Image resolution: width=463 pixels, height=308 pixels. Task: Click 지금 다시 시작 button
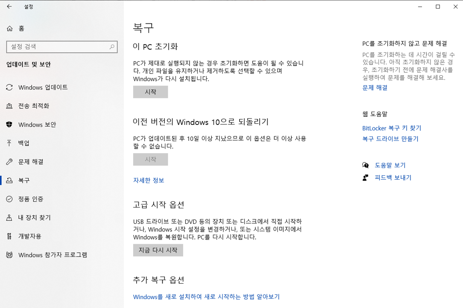coord(158,250)
